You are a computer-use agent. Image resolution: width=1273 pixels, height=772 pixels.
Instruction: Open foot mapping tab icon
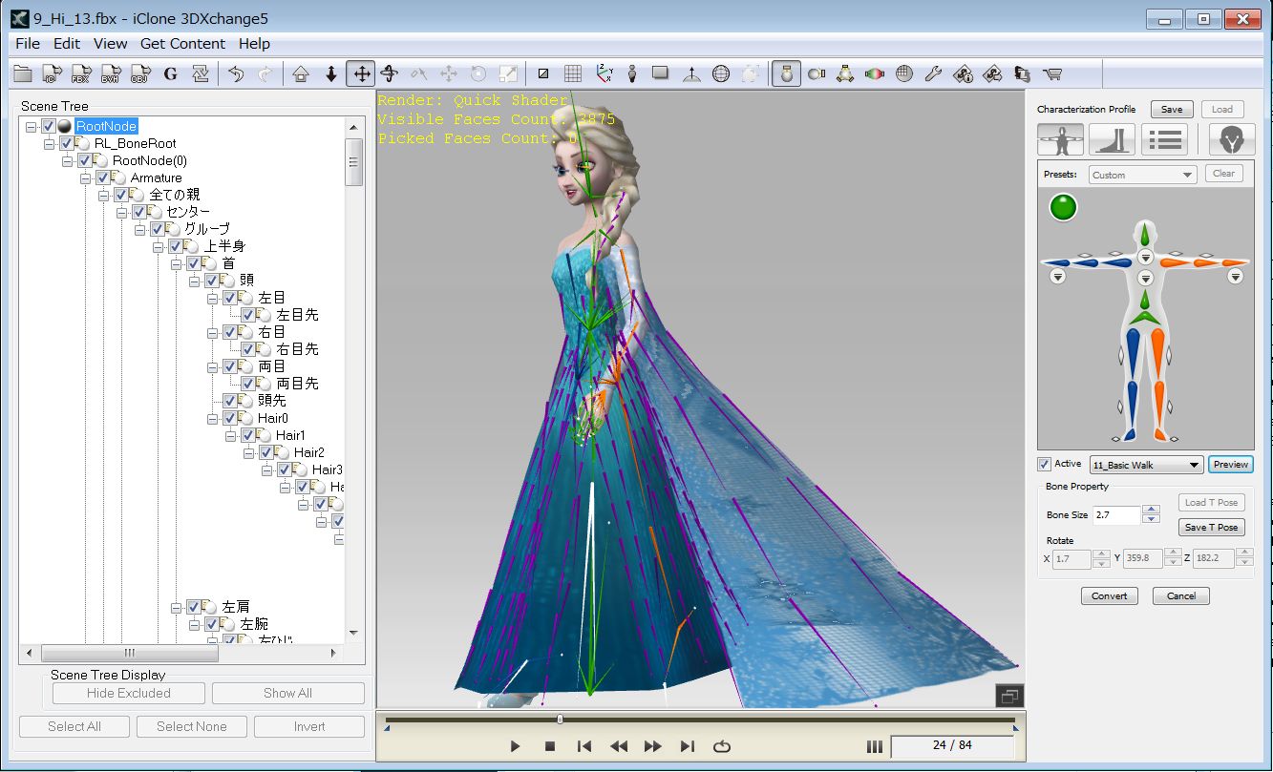click(1112, 139)
